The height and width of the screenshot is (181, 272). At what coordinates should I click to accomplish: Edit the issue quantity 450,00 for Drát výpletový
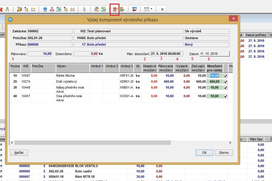coord(215,81)
